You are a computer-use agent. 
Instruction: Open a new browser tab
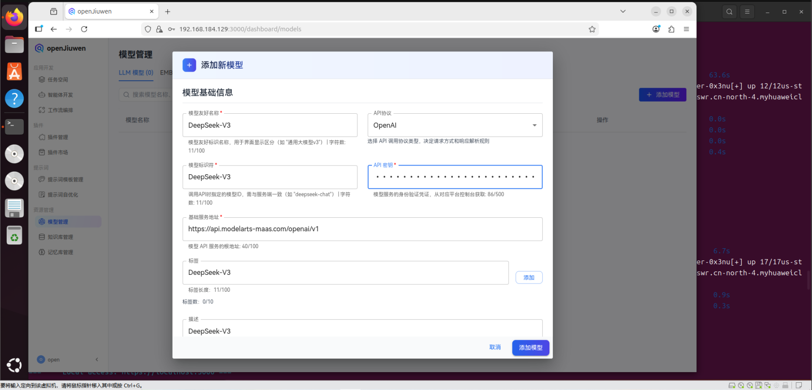click(x=167, y=12)
